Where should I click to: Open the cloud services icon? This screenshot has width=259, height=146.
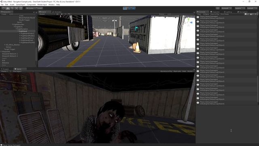pos(218,8)
